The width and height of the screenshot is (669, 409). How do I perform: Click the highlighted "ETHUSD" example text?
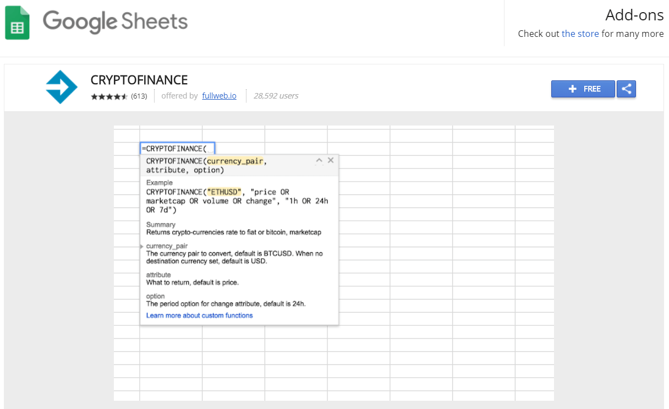point(224,192)
